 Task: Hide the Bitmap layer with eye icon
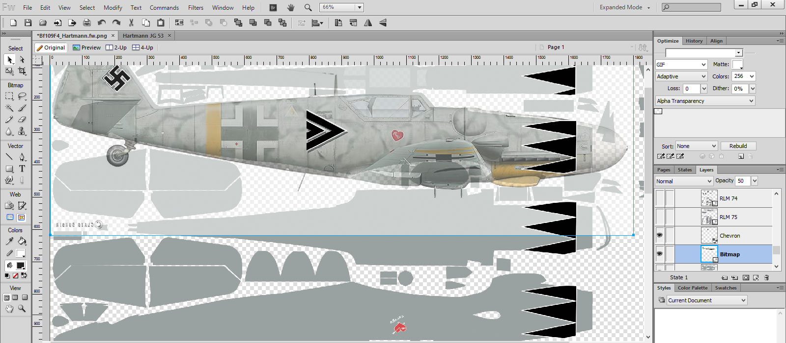[659, 254]
